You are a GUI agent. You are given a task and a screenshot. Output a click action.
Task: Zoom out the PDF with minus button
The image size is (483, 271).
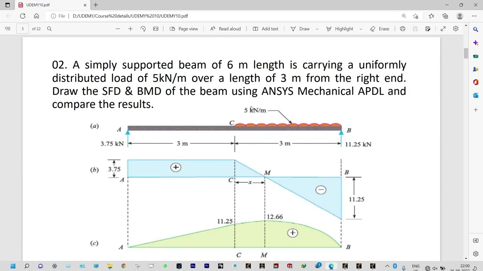[118, 29]
